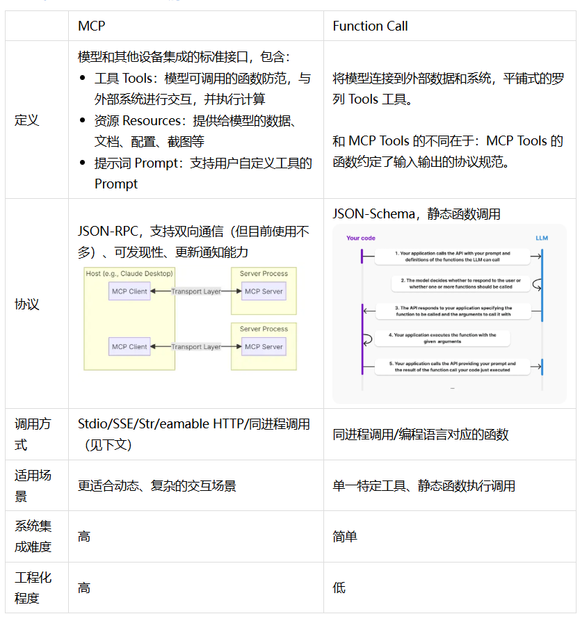Click the Your code label in diagram
The image size is (580, 623).
coord(361,238)
